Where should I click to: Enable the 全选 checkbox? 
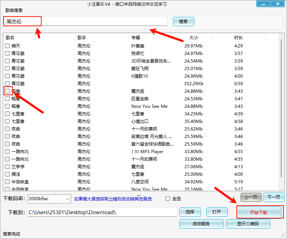pos(168,199)
